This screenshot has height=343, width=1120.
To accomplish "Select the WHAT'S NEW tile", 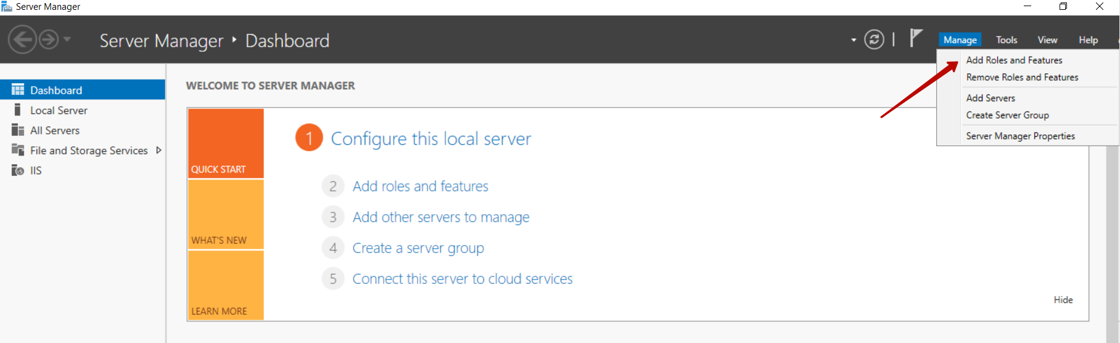I will pos(226,215).
